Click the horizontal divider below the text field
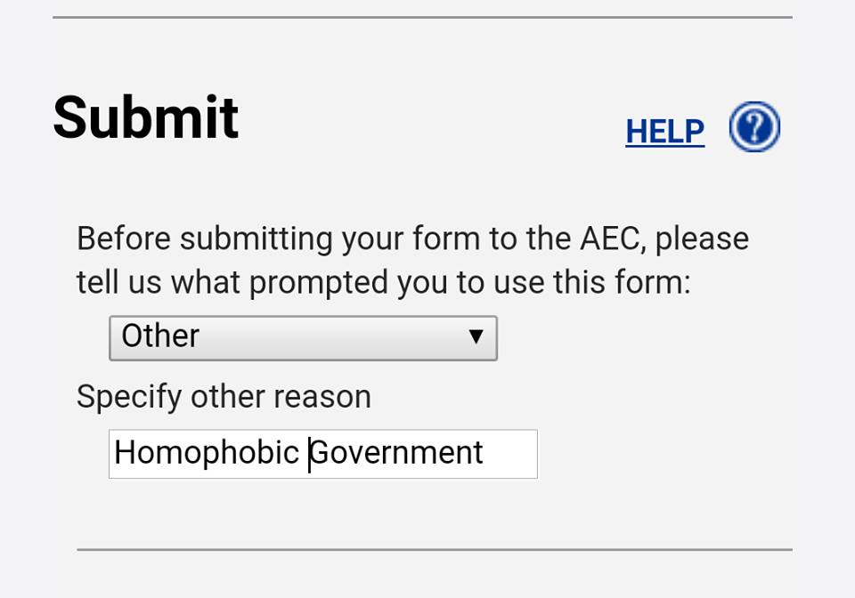Screen dimensions: 855x598 435,550
